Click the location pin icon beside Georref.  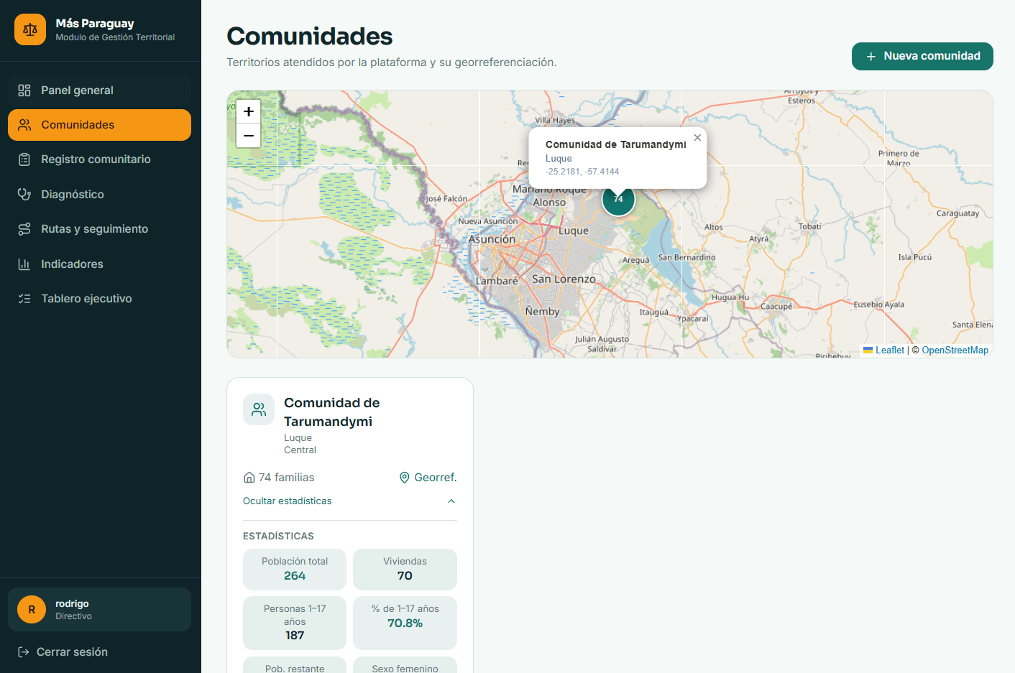point(405,478)
